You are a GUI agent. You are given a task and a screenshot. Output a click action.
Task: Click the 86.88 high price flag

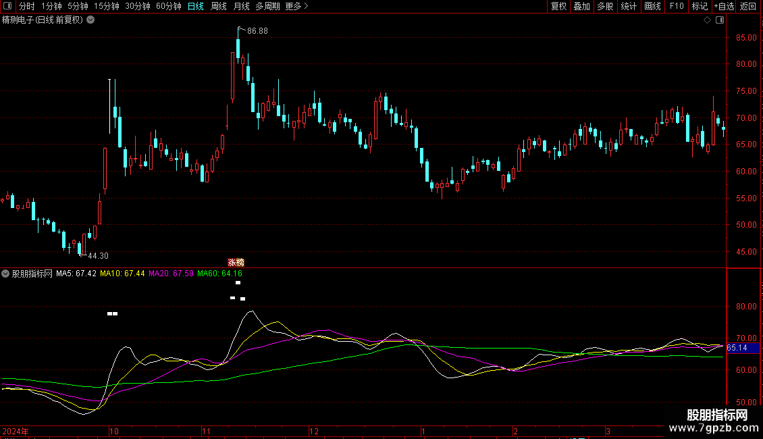(257, 31)
